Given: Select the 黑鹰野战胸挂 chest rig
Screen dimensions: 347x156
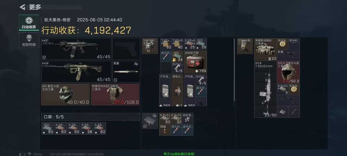Looking at the screenshot, I should tap(266, 50).
